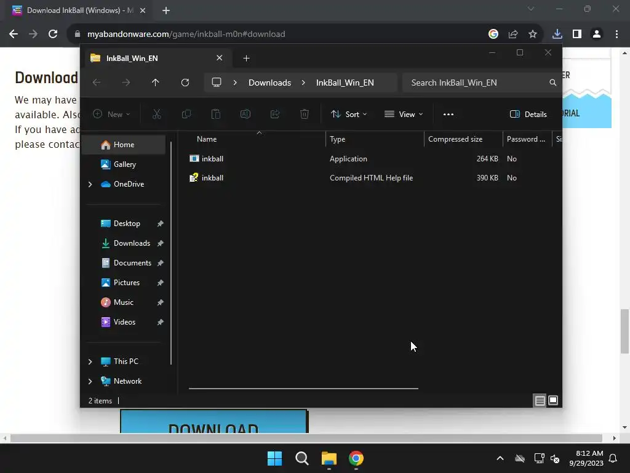Select the Download InkBall Chrome tab
The image size is (630, 473).
[x=76, y=10]
